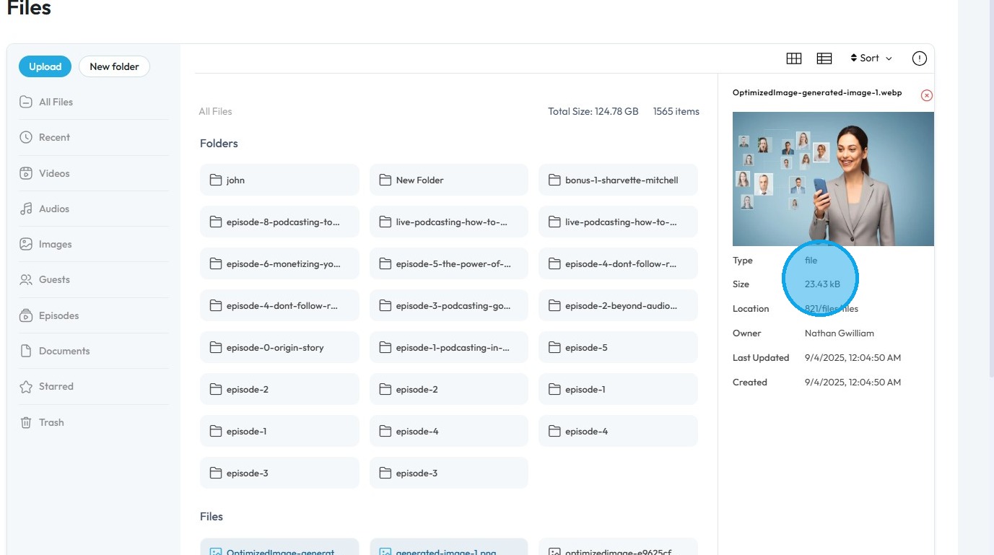
Task: Open the john folder
Action: point(279,180)
